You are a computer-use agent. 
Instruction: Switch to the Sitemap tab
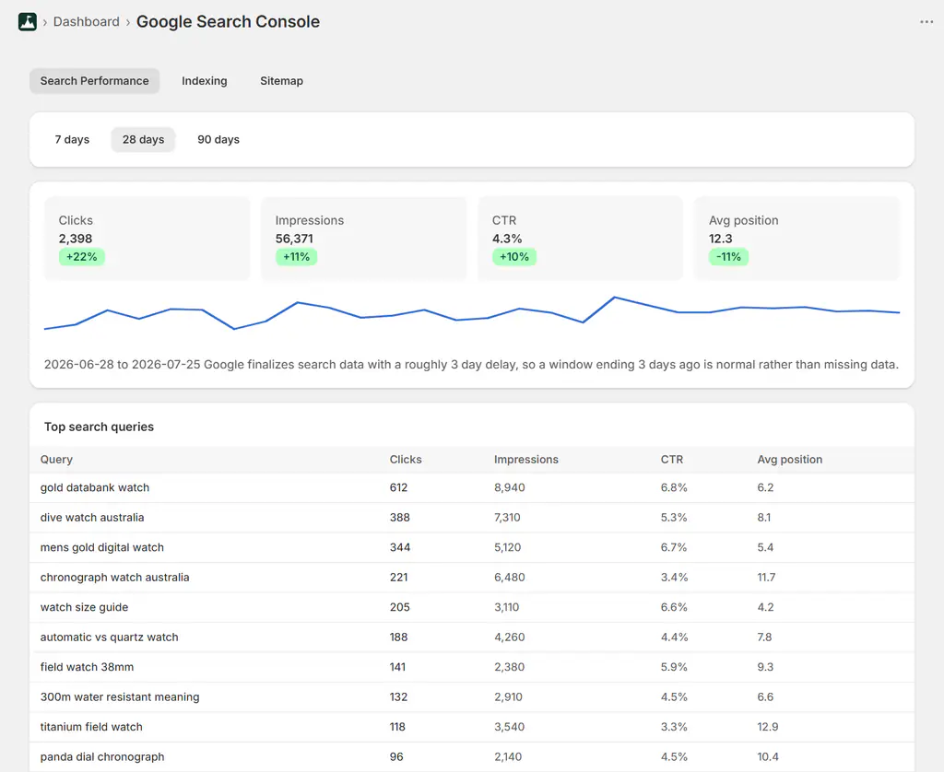click(281, 81)
